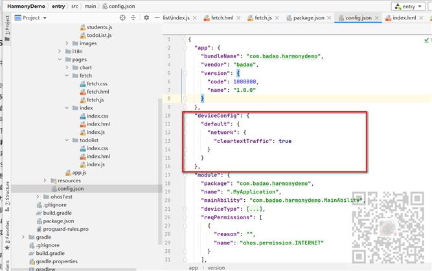Open Project panel settings gear
The height and width of the screenshot is (271, 432).
tap(146, 18)
